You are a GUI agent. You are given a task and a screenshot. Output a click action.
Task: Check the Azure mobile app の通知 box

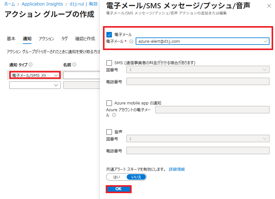point(109,103)
